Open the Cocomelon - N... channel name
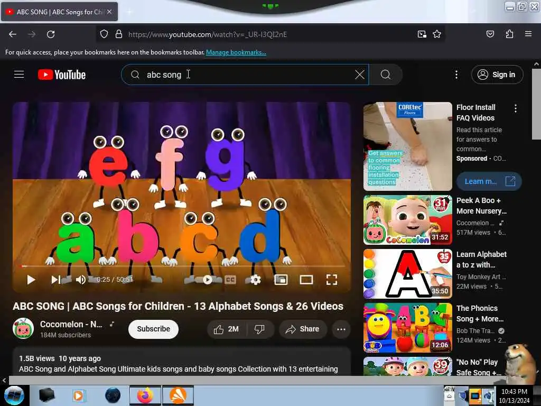The height and width of the screenshot is (406, 541). tap(71, 324)
